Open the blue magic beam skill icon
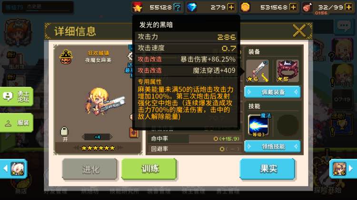This screenshot has height=200, width=357. click(x=258, y=126)
